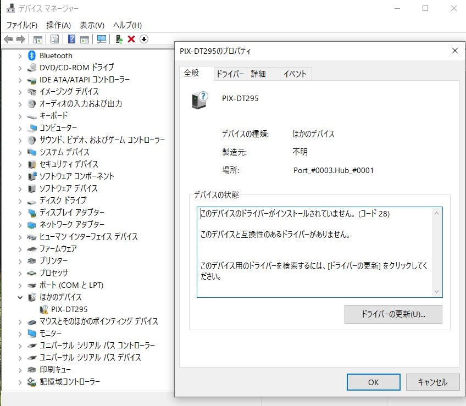Switch to the イベント tab

[x=295, y=74]
